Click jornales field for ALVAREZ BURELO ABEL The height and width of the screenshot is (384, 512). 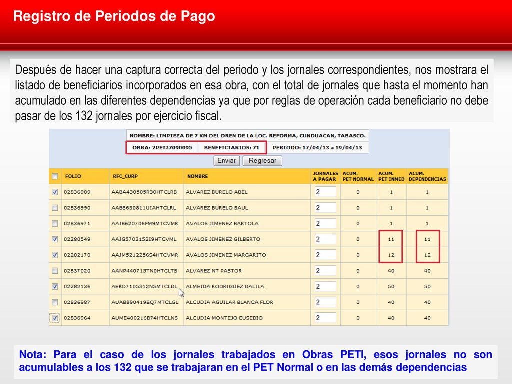(325, 192)
